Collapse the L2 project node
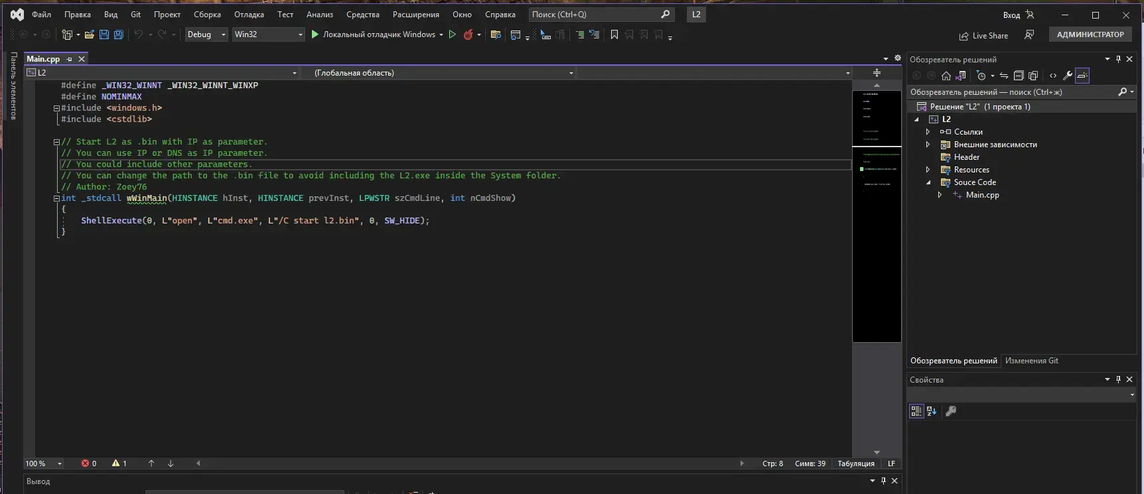This screenshot has width=1144, height=494. click(x=917, y=119)
